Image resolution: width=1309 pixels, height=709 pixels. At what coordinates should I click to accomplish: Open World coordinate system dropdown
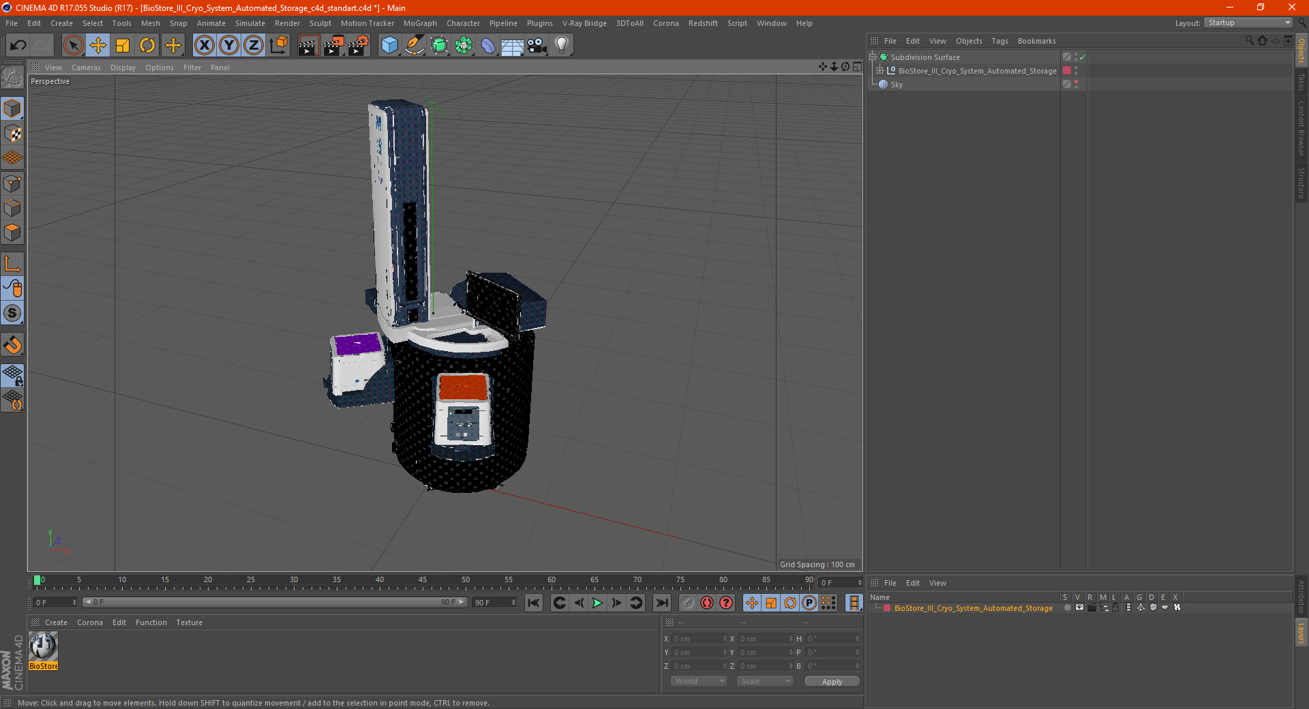click(699, 681)
